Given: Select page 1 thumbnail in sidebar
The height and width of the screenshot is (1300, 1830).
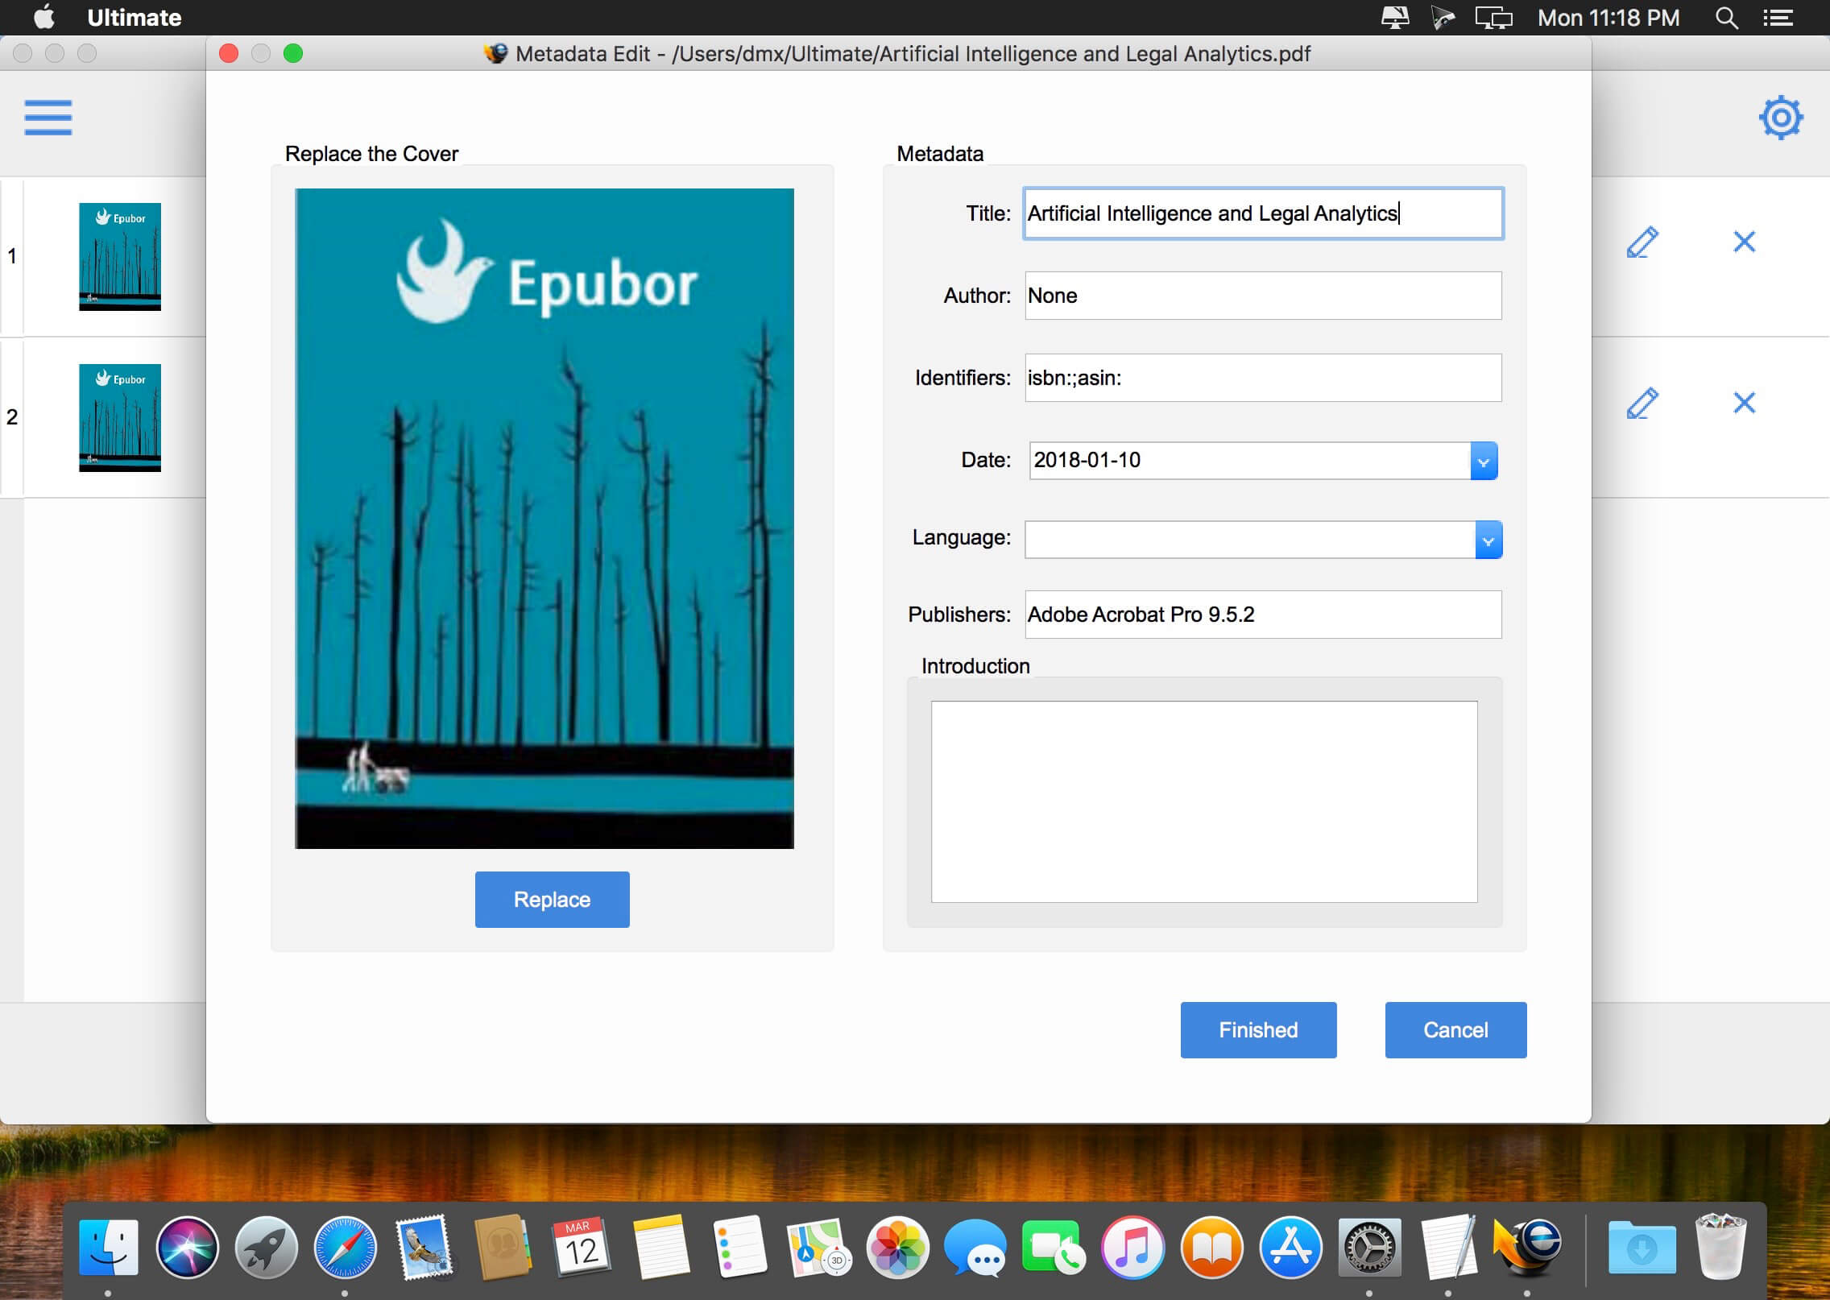Looking at the screenshot, I should coord(119,255).
